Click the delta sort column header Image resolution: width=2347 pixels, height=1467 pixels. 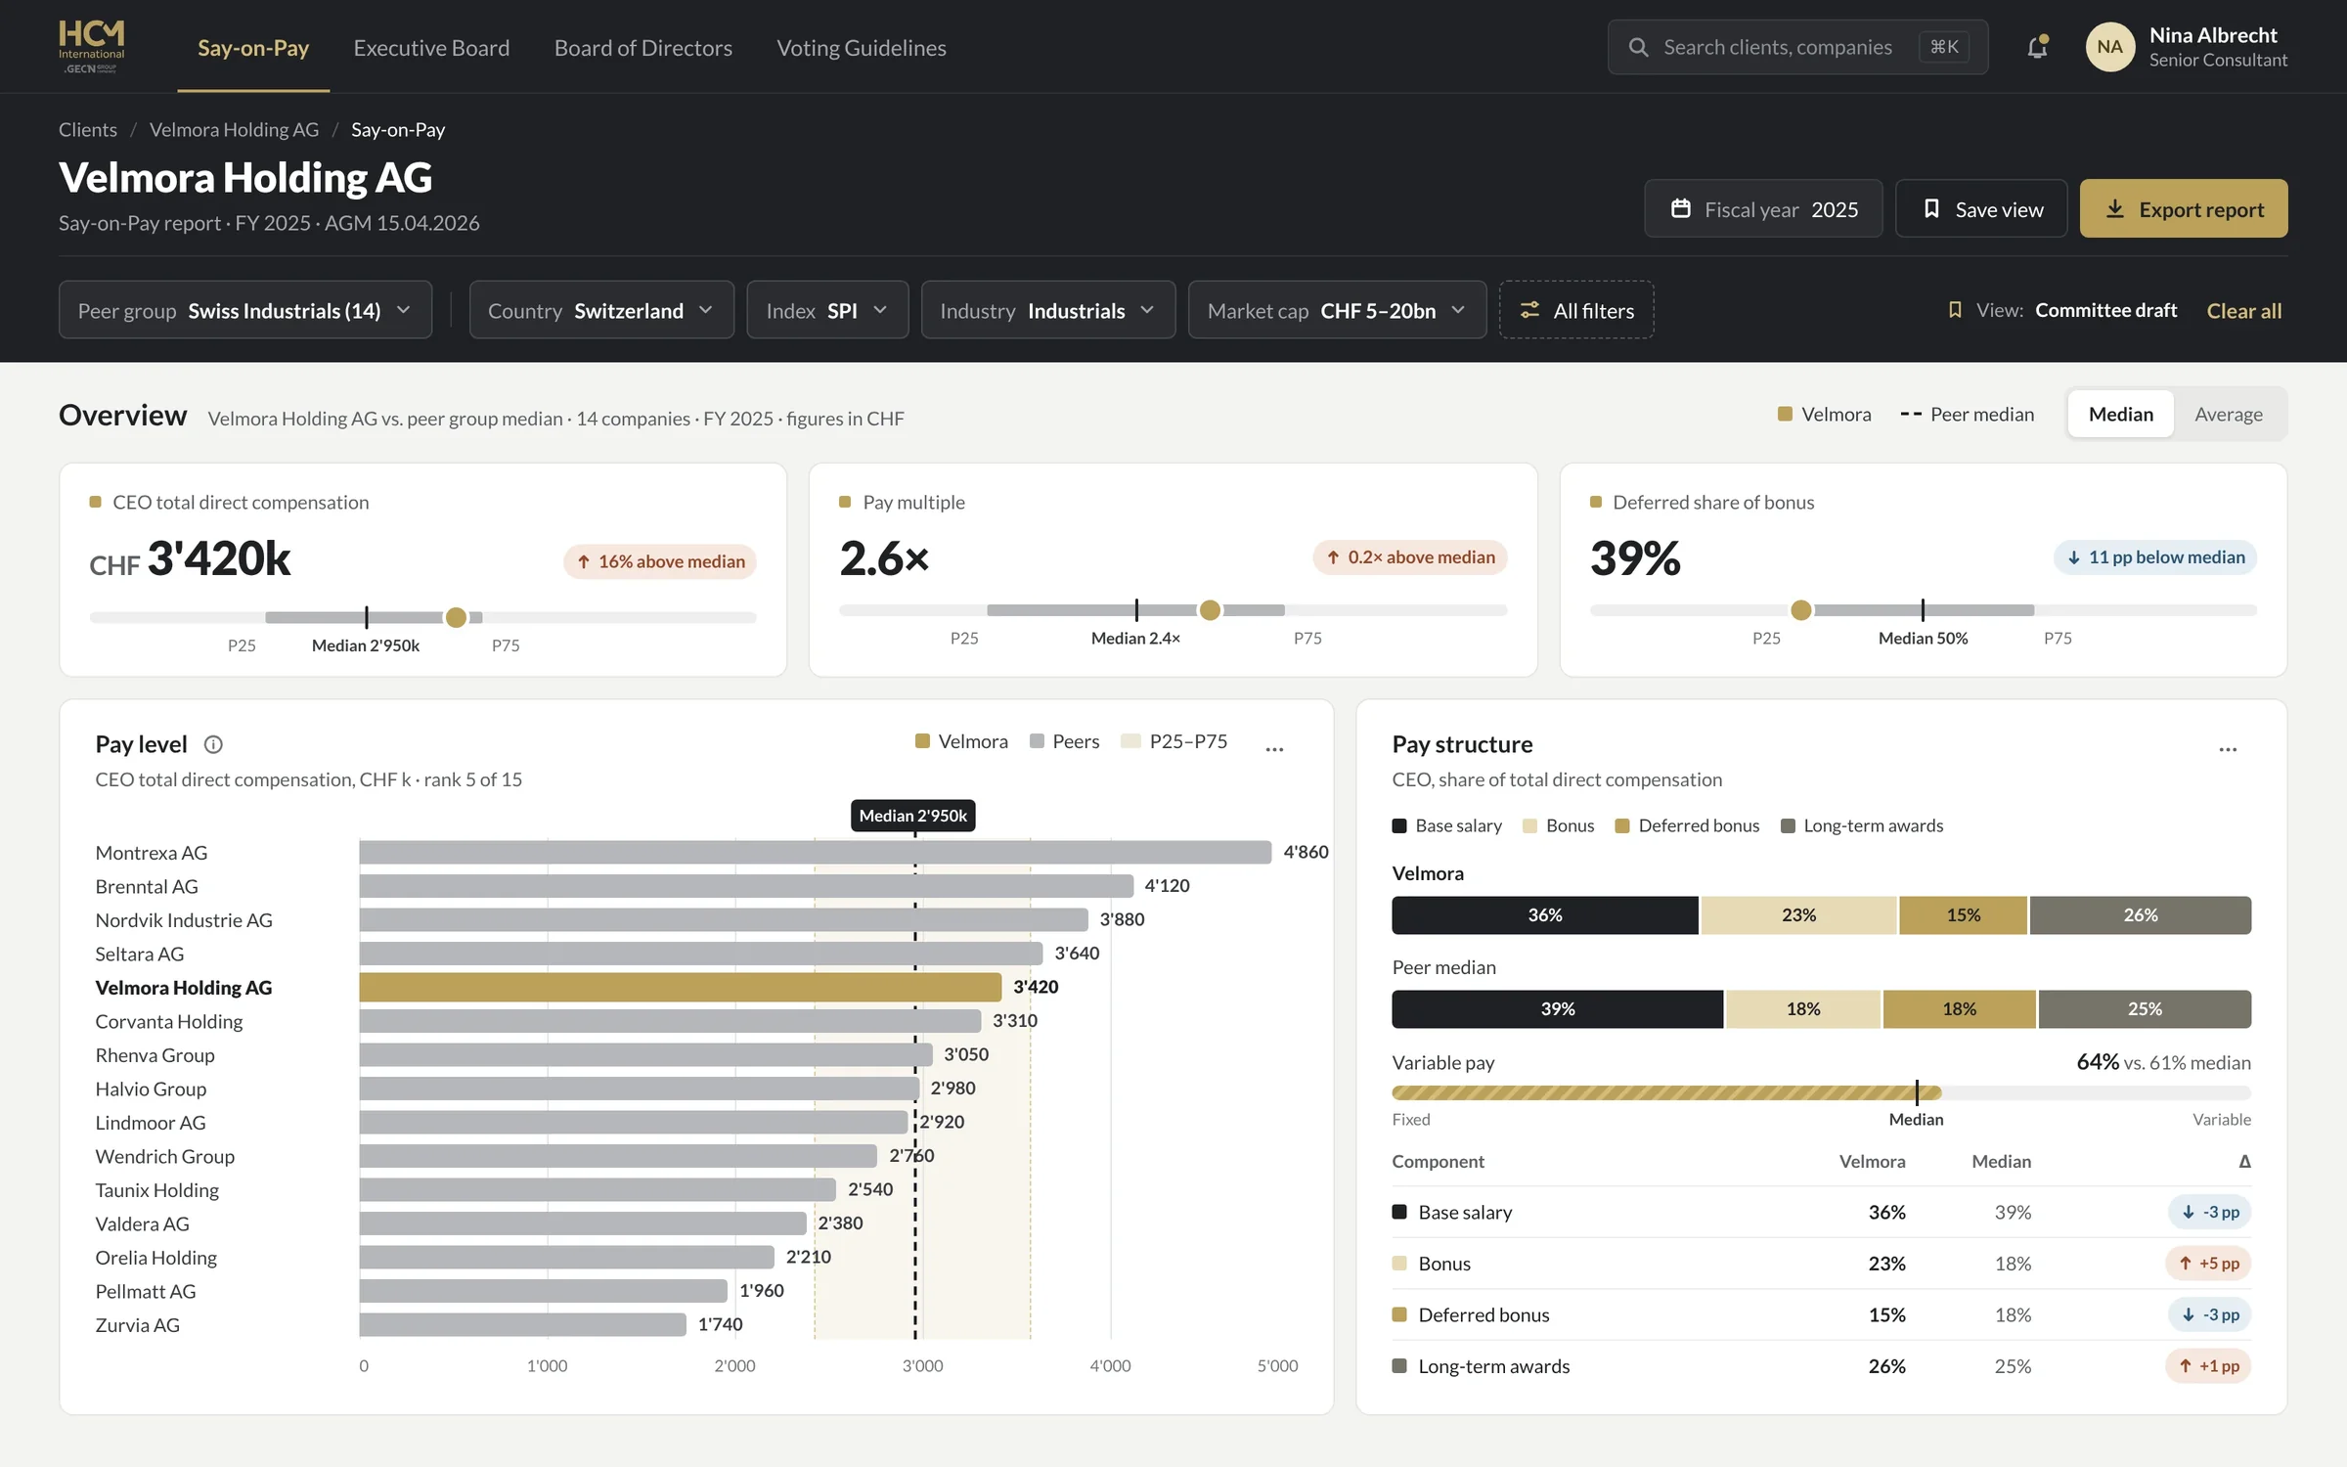point(2244,1162)
